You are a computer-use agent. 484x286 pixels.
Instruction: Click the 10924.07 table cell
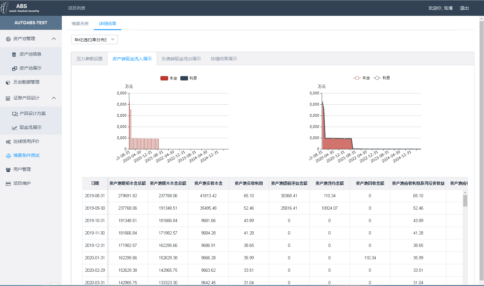point(330,208)
